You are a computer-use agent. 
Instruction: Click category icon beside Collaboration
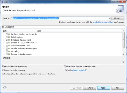click(x=9, y=37)
